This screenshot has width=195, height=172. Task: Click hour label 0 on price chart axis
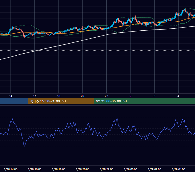pyautogui.click(x=130, y=96)
